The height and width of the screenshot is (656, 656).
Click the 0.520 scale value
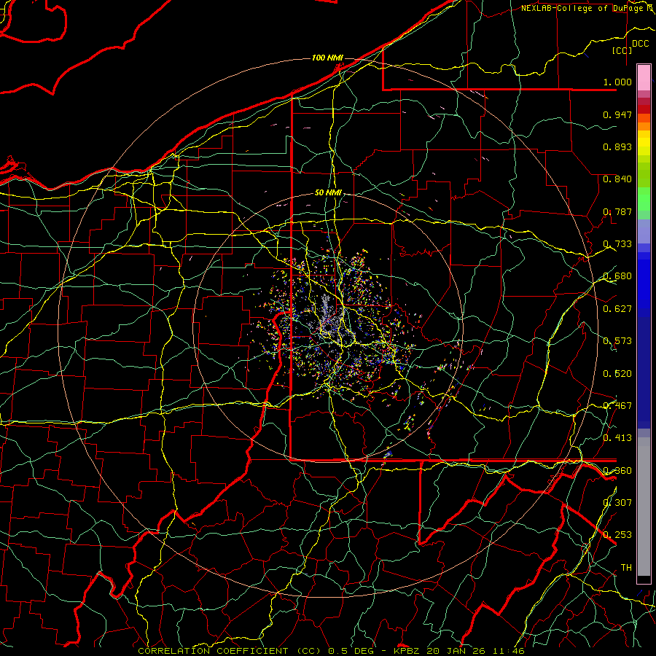(x=617, y=373)
